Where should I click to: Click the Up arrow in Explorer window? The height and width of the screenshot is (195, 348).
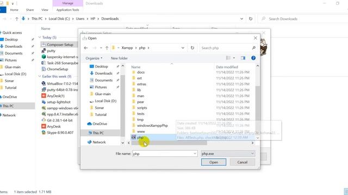tap(17, 19)
